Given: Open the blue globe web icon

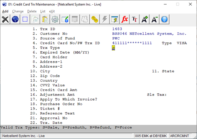Looking at the screenshot, I should (x=15, y=19).
